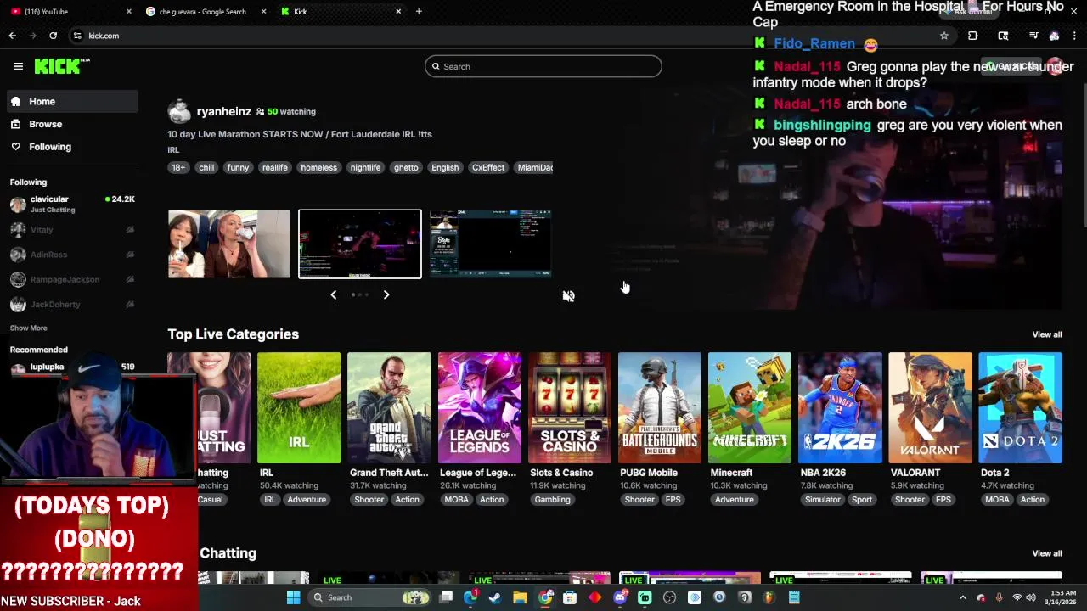This screenshot has width=1087, height=611.
Task: Show hidden system tray icons
Action: (x=962, y=597)
